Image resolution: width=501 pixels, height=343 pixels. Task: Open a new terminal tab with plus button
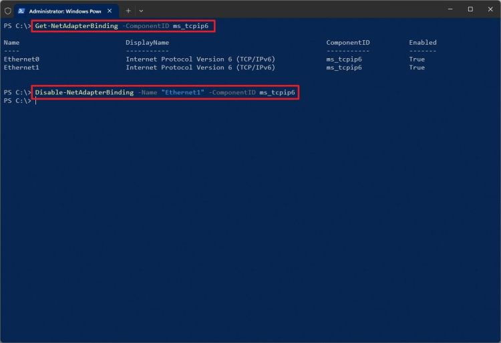128,11
